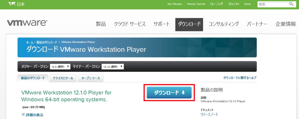Viewport: 299px width, 119px height.
Task: Click the ドキュメント label
Action: pos(207,110)
